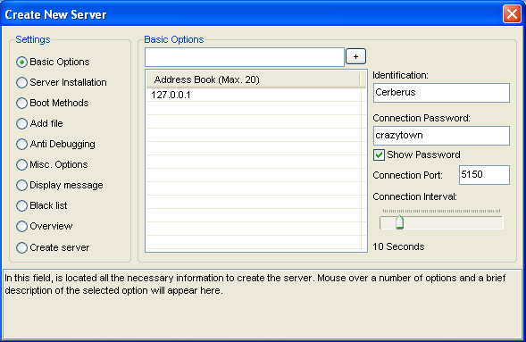Click into the Connection Password field

point(441,136)
